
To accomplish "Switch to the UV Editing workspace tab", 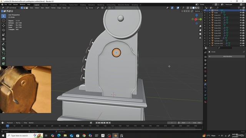I will [x=63, y=5].
